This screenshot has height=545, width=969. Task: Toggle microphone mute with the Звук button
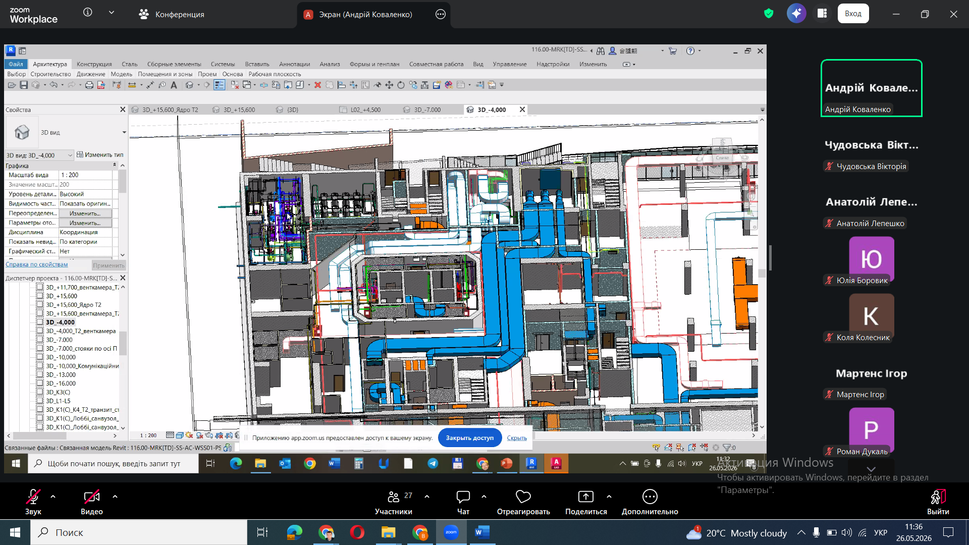click(x=33, y=503)
